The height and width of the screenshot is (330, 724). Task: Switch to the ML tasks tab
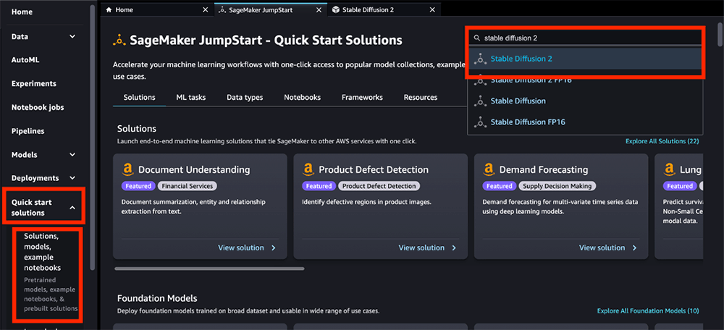click(x=190, y=98)
